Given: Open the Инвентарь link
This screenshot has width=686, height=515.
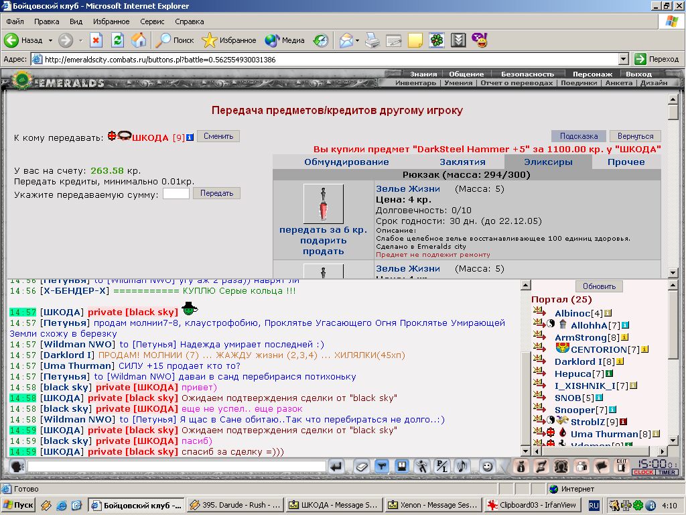Looking at the screenshot, I should tap(415, 82).
